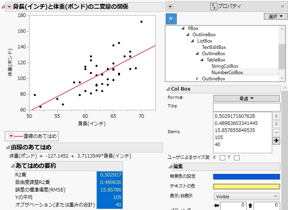Click the 身長(インチ) x-axis label
This screenshot has height=210, width=288.
pyautogui.click(x=92, y=124)
